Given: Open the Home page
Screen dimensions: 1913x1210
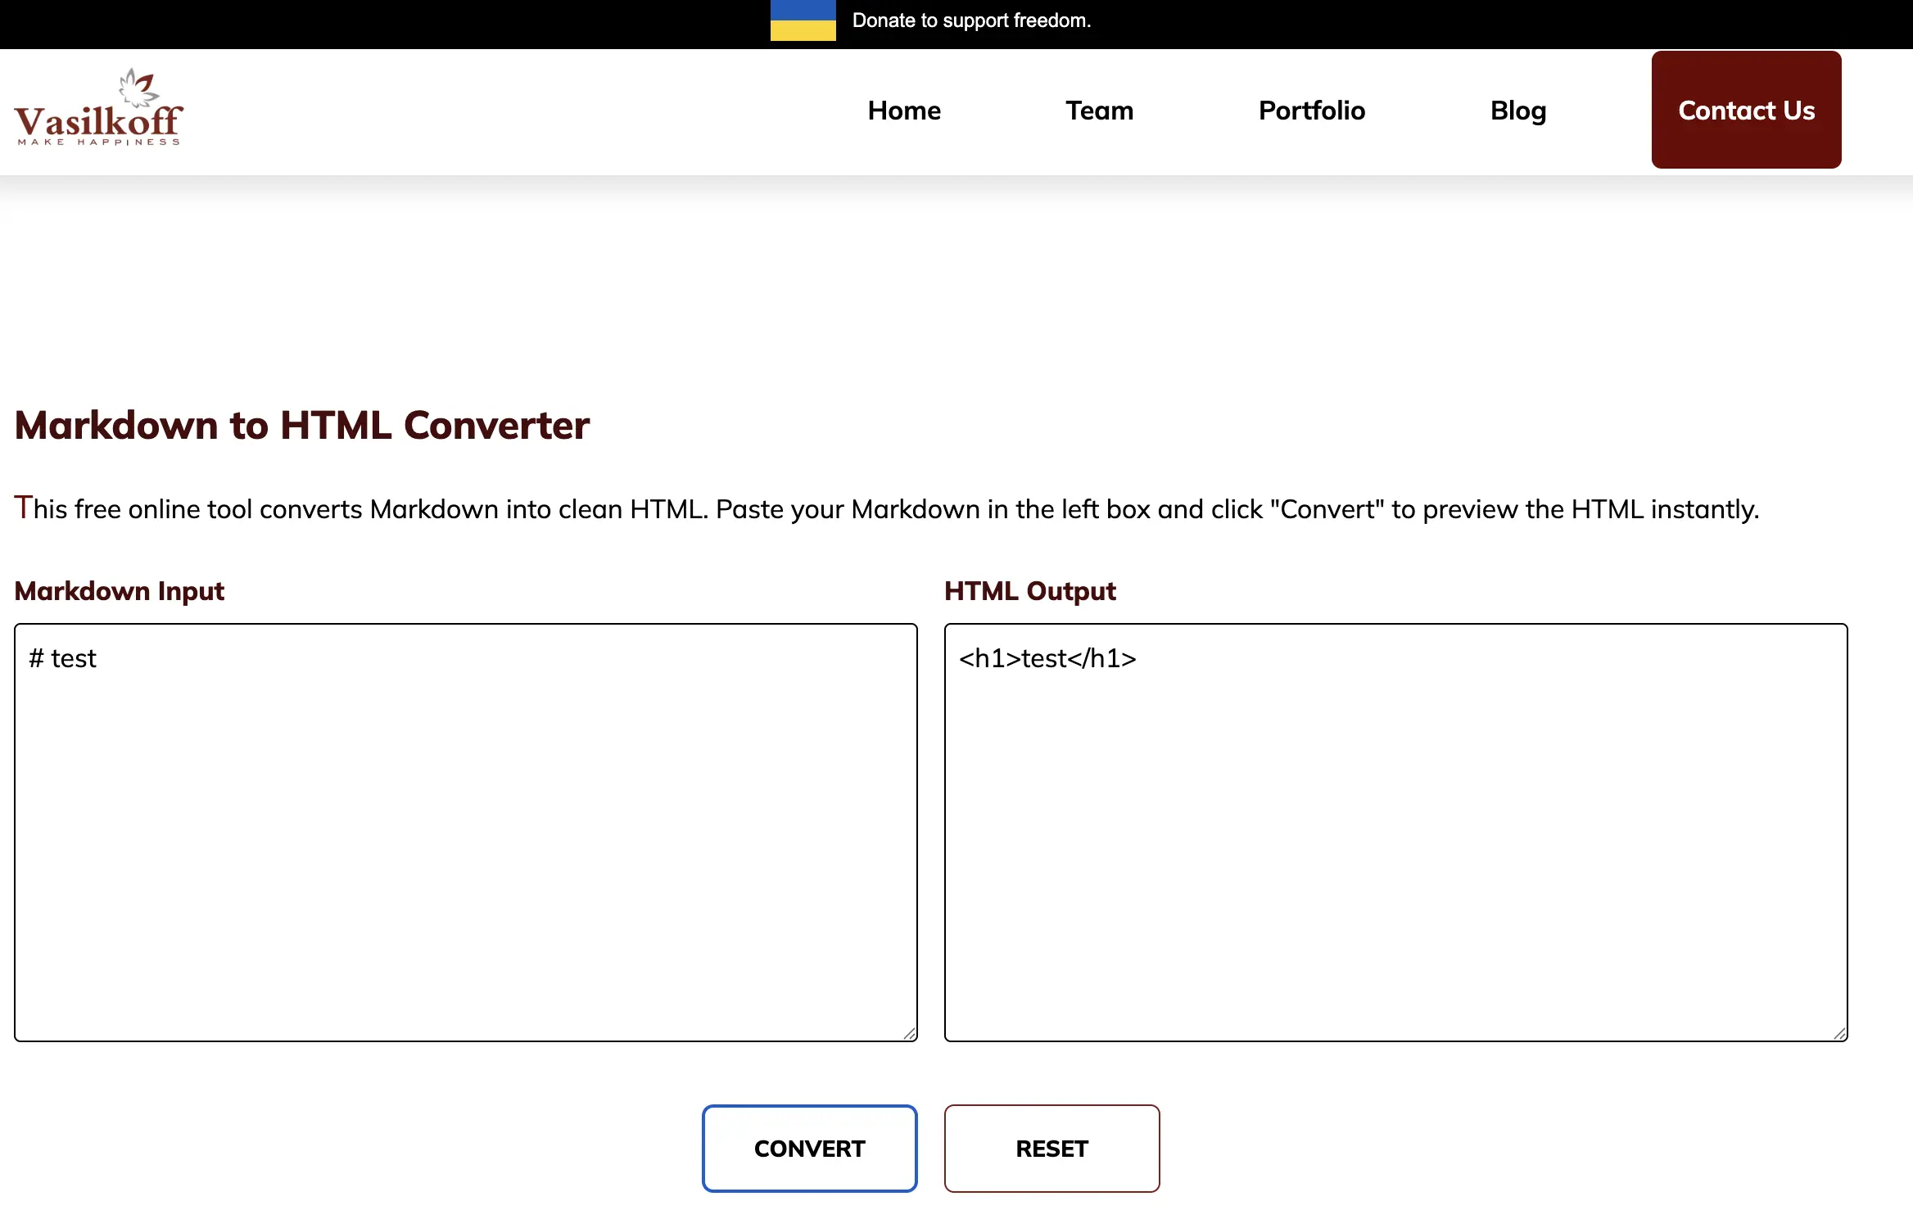Looking at the screenshot, I should point(903,110).
